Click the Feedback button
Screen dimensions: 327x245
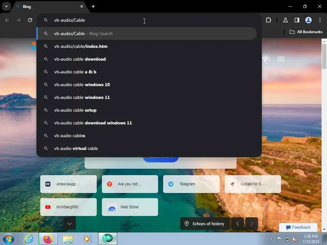point(298,227)
